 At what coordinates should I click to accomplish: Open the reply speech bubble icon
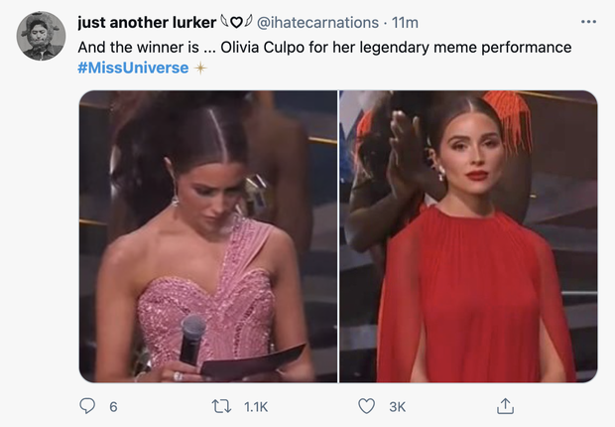tap(87, 406)
